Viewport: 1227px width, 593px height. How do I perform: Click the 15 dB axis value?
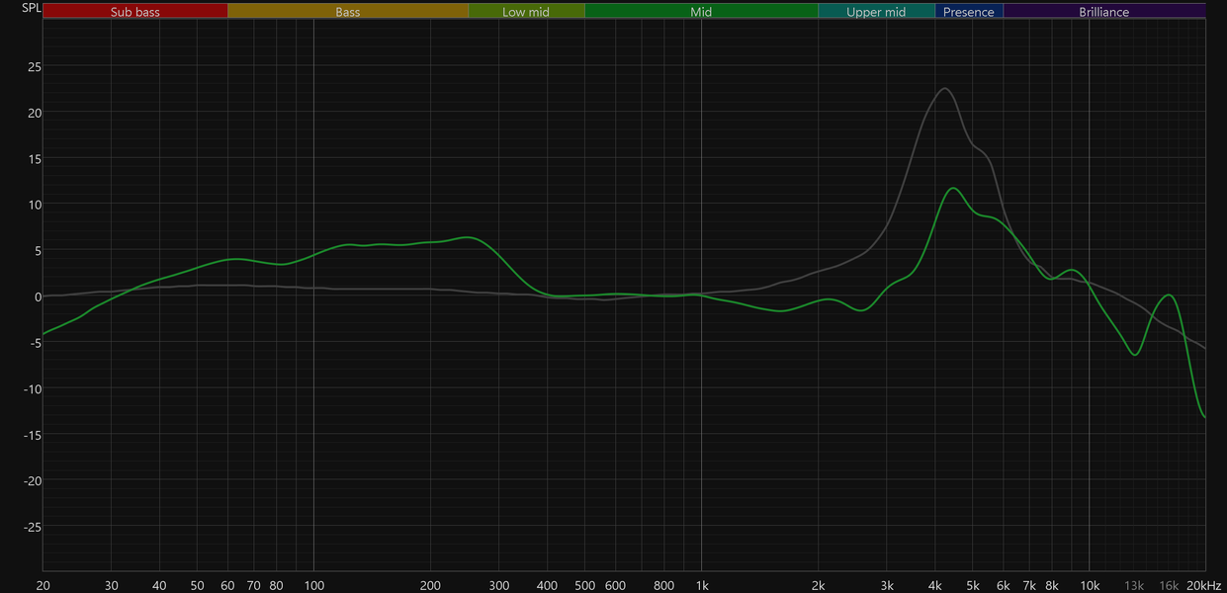[x=34, y=158]
